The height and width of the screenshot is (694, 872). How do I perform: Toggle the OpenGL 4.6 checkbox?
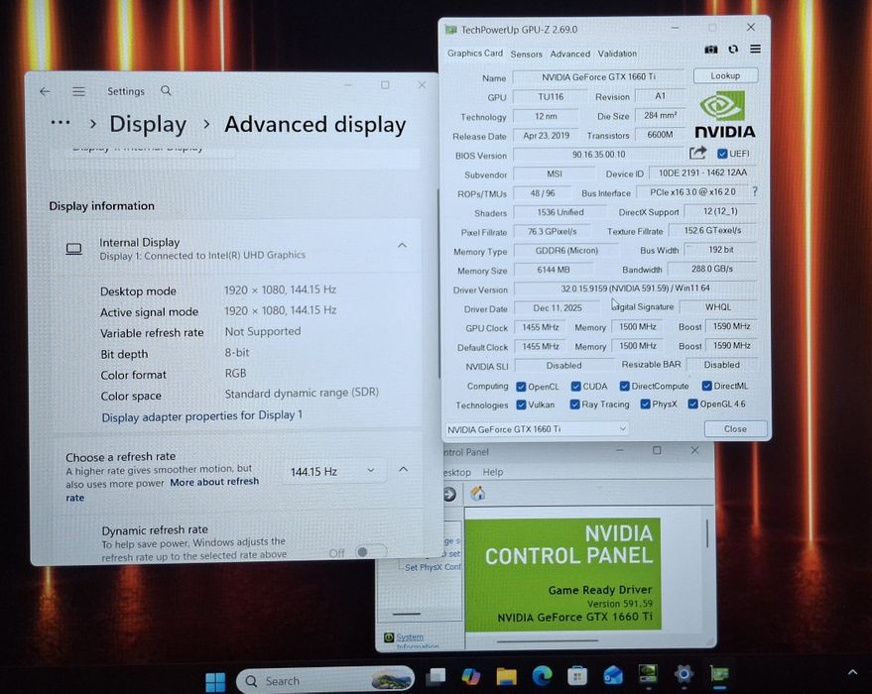pyautogui.click(x=692, y=404)
